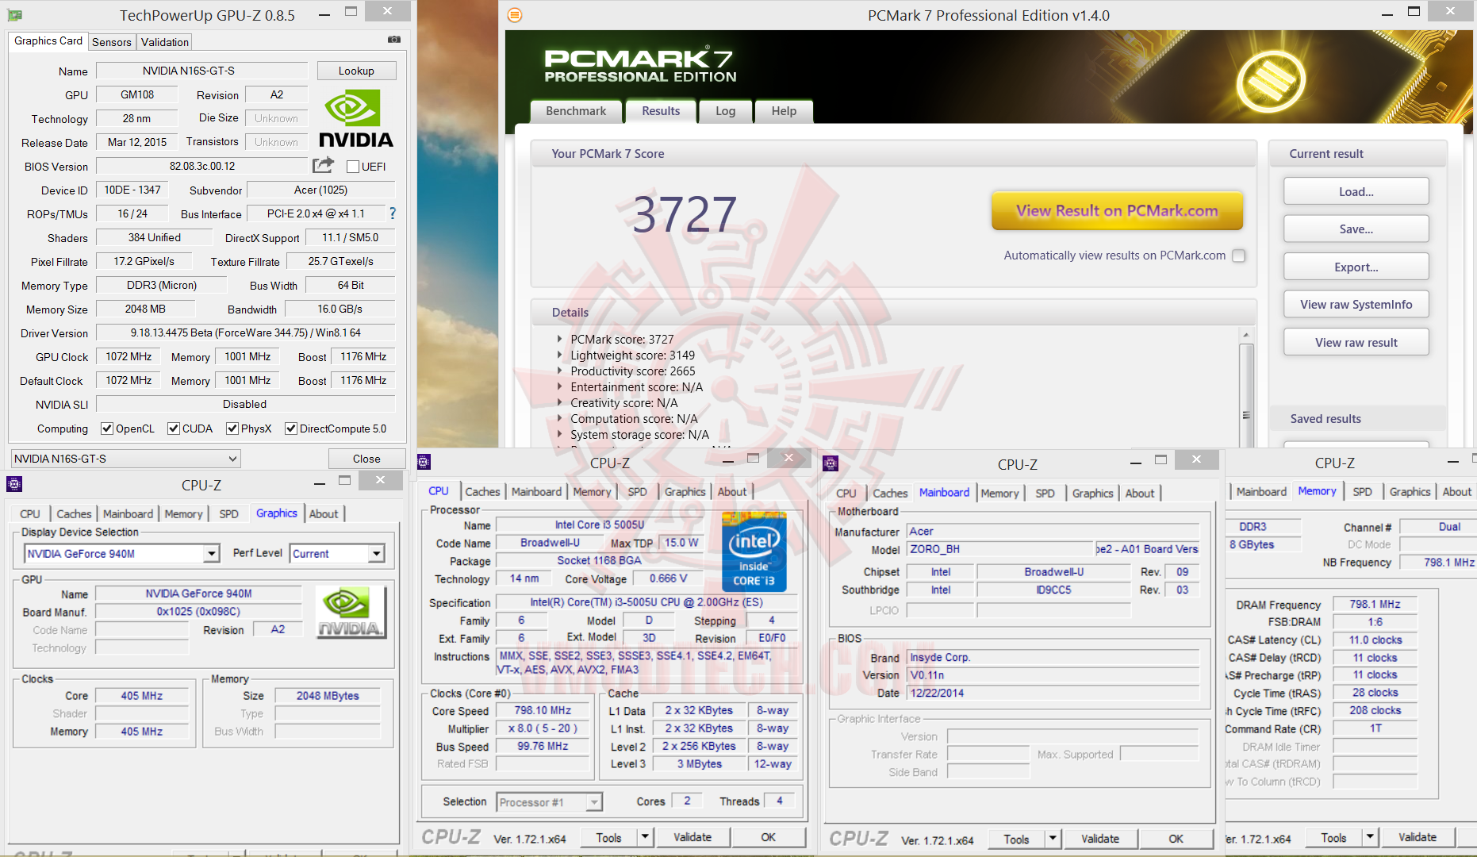Open the Caches tab in the CPU-Z Processor window
The width and height of the screenshot is (1477, 857).
pos(482,492)
